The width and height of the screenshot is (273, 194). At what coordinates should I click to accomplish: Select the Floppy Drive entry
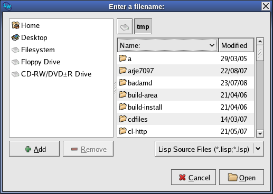(36, 62)
